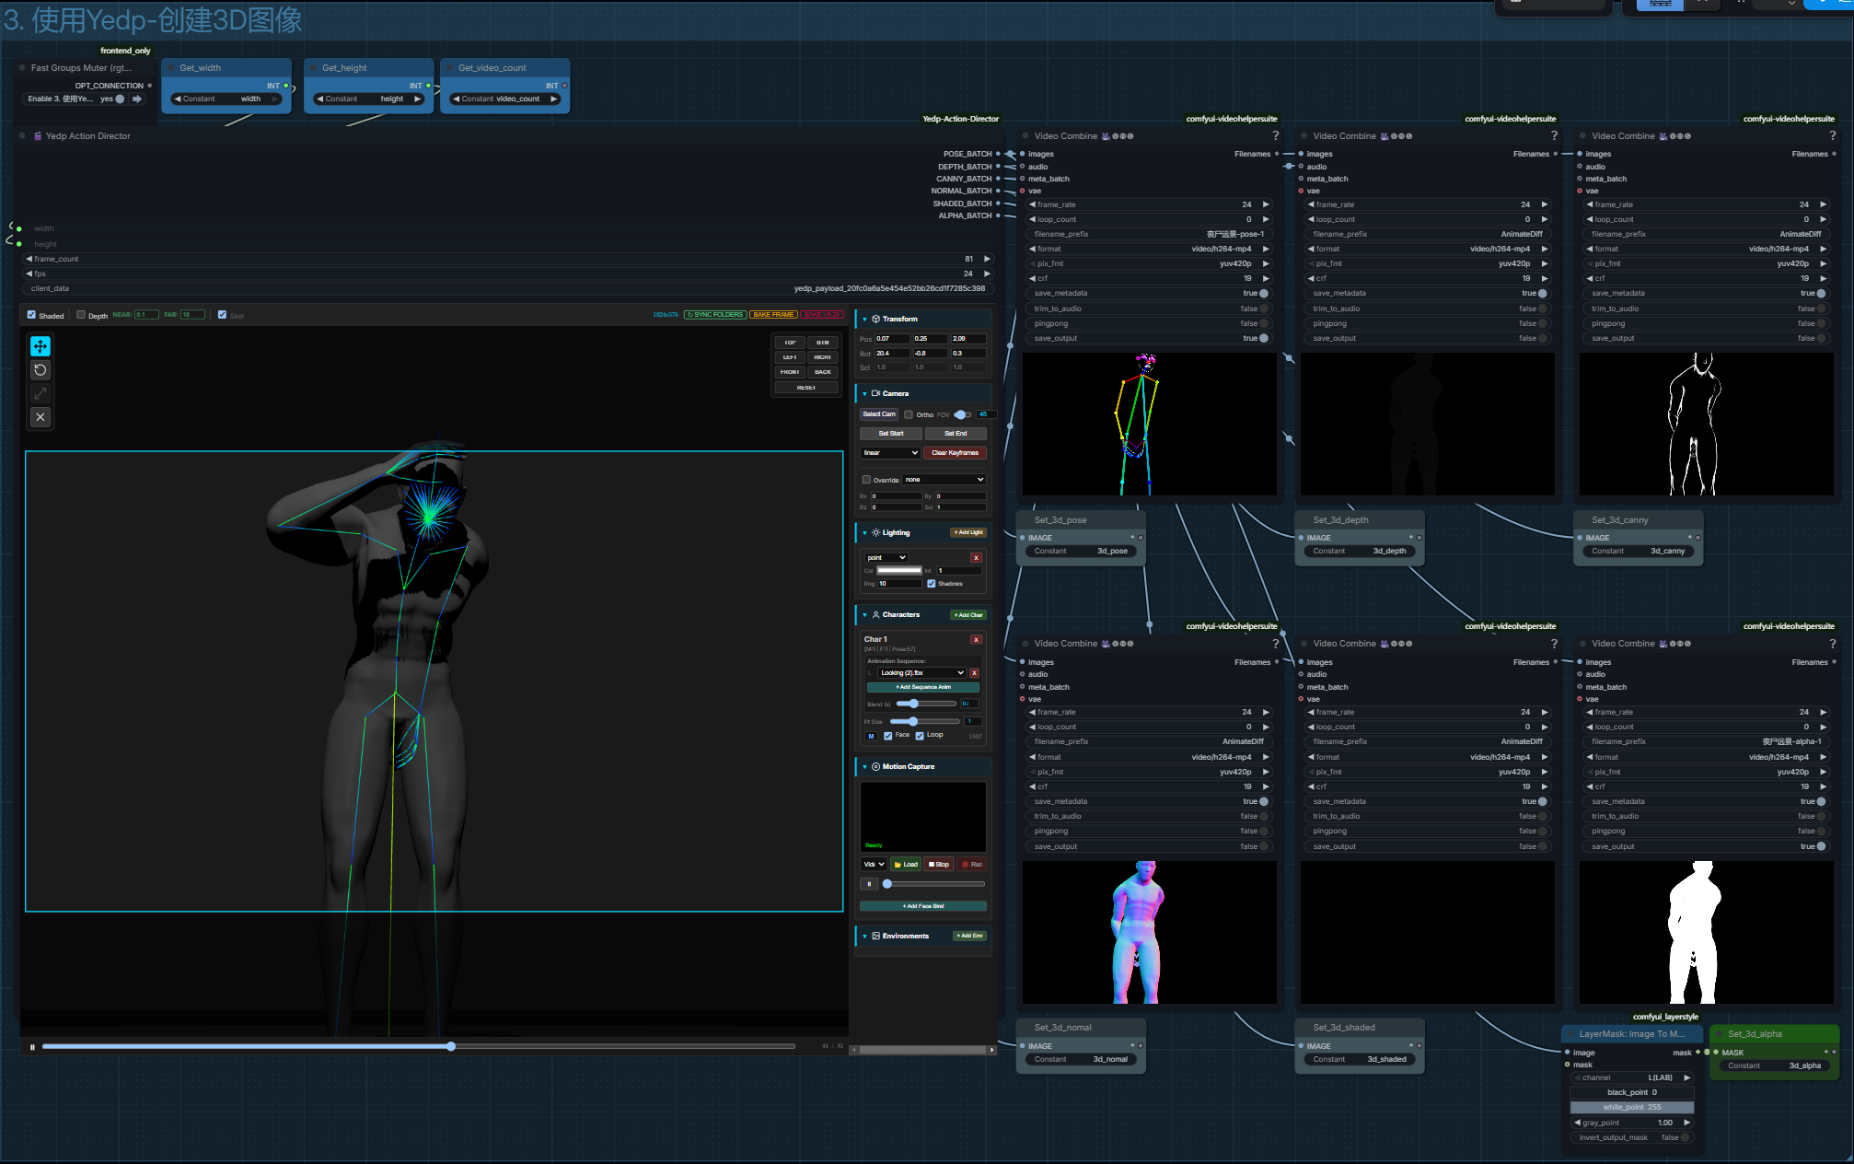
Task: Open the Looking (2).fbx animation dropdown
Action: [921, 673]
